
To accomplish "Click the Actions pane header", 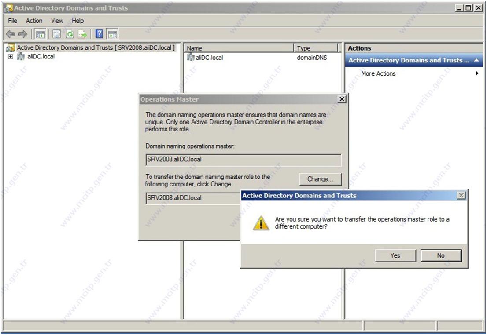I will [x=414, y=48].
